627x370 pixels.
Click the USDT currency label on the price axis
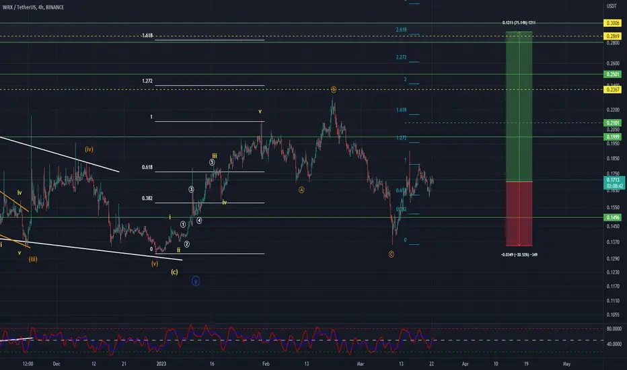coord(612,6)
